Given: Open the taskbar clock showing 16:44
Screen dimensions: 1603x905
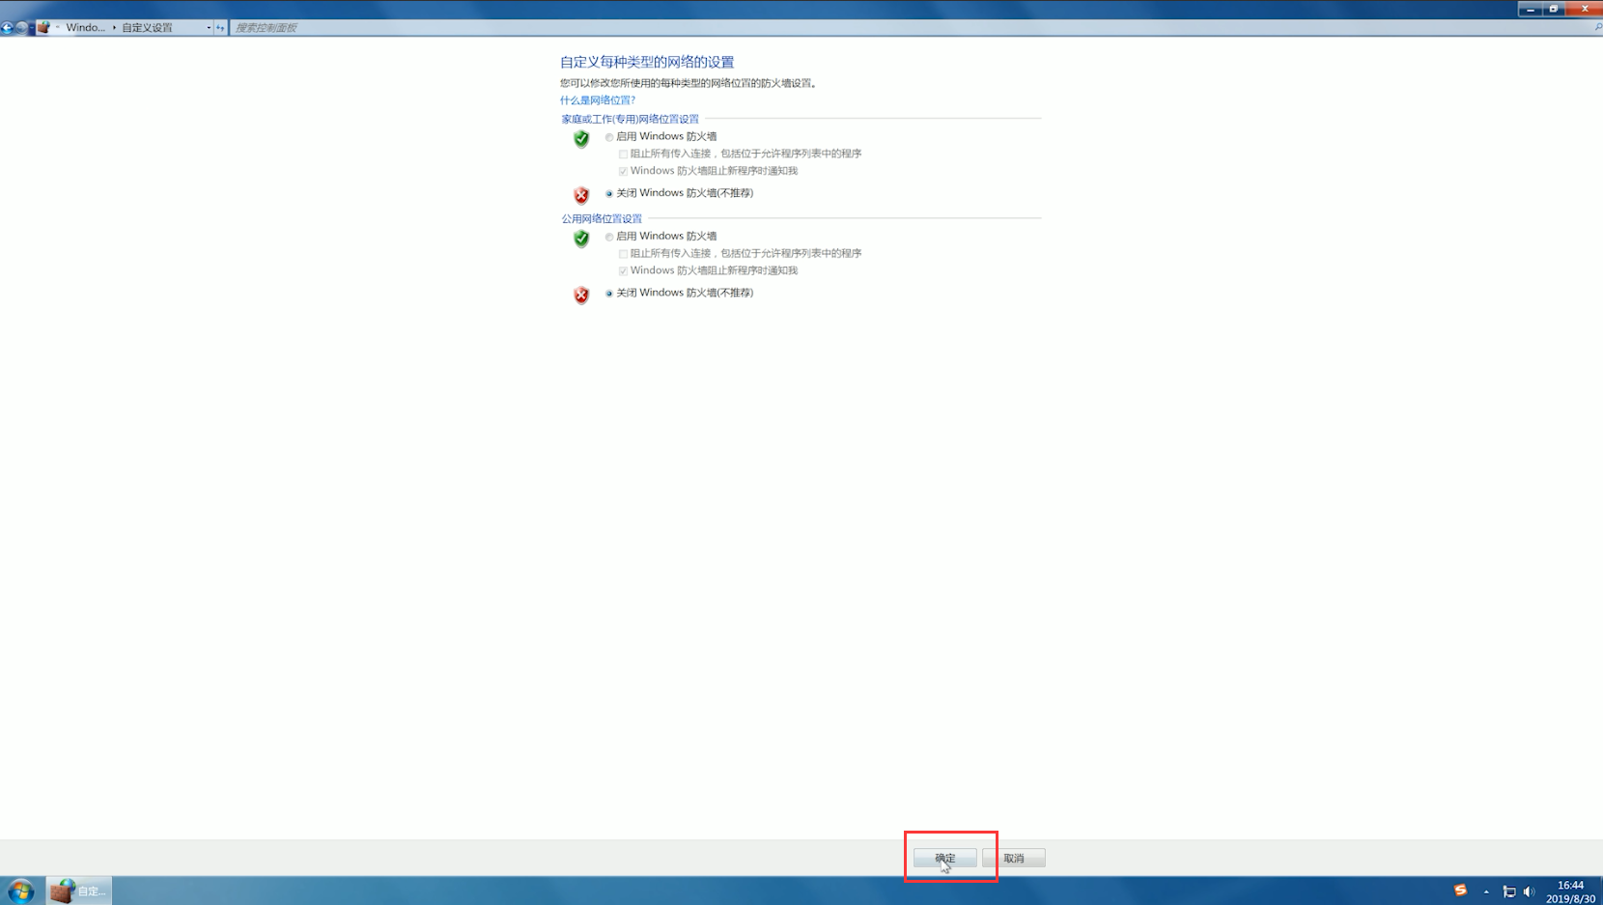Looking at the screenshot, I should tap(1570, 891).
